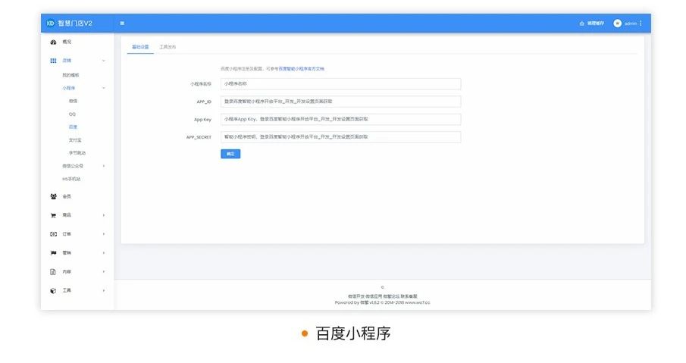Switch to the 基础设置 tab
Image resolution: width=686 pixels, height=363 pixels.
pyautogui.click(x=140, y=47)
